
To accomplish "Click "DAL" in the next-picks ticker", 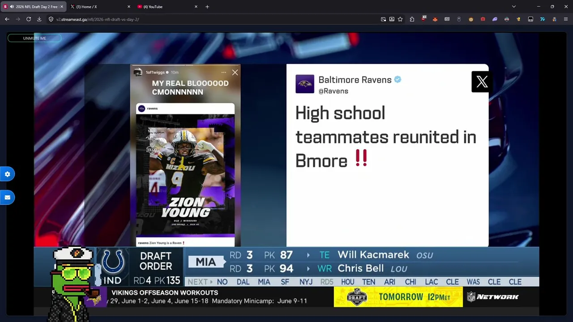I will click(243, 282).
